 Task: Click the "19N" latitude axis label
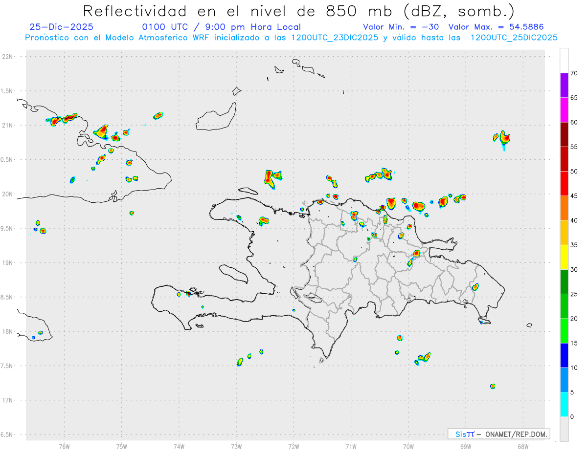pos(7,263)
